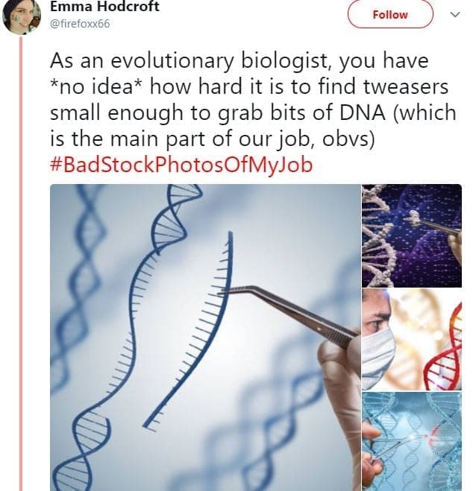Open the large DNA tweezers photo
This screenshot has height=491, width=476.
[204, 337]
